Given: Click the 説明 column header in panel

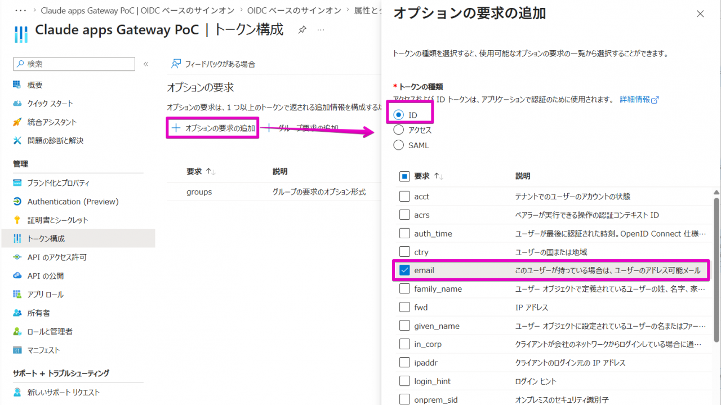Looking at the screenshot, I should coord(523,176).
